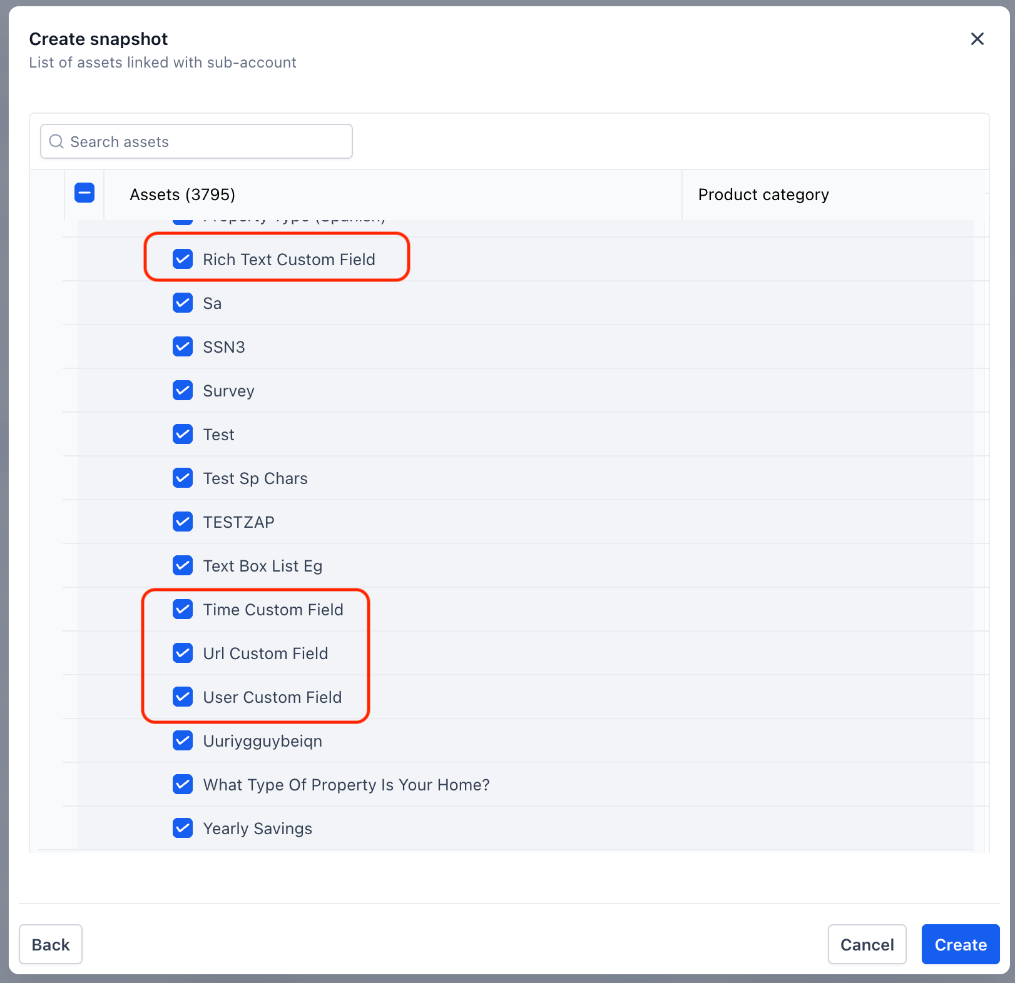Image resolution: width=1015 pixels, height=983 pixels.
Task: Uncheck the Time Custom Field checkbox
Action: (183, 609)
